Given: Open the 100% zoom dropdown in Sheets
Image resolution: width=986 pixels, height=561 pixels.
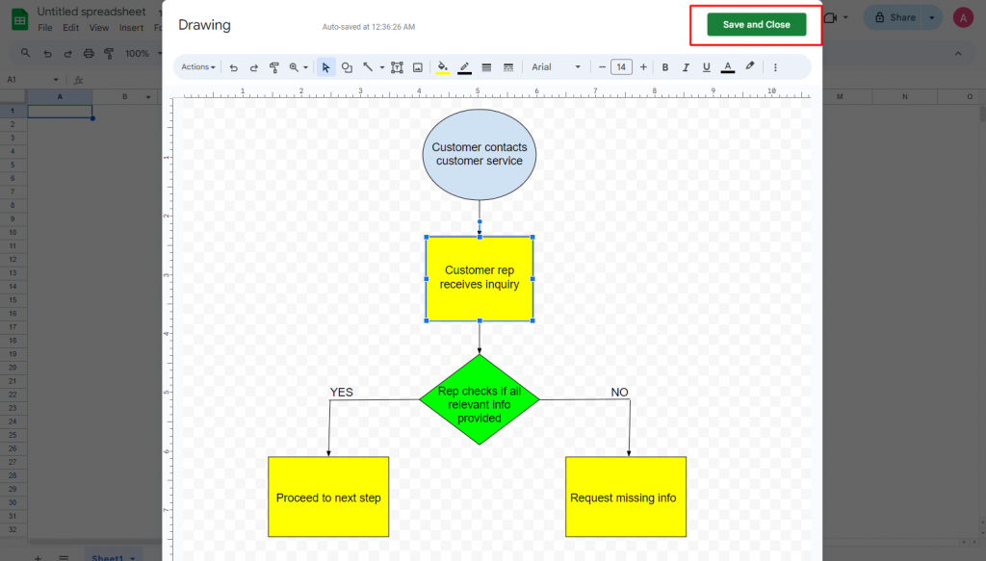Looking at the screenshot, I should [143, 53].
